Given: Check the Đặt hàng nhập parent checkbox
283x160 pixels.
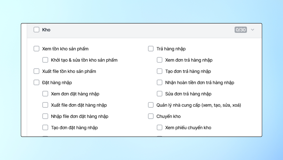Looking at the screenshot, I should (36, 83).
